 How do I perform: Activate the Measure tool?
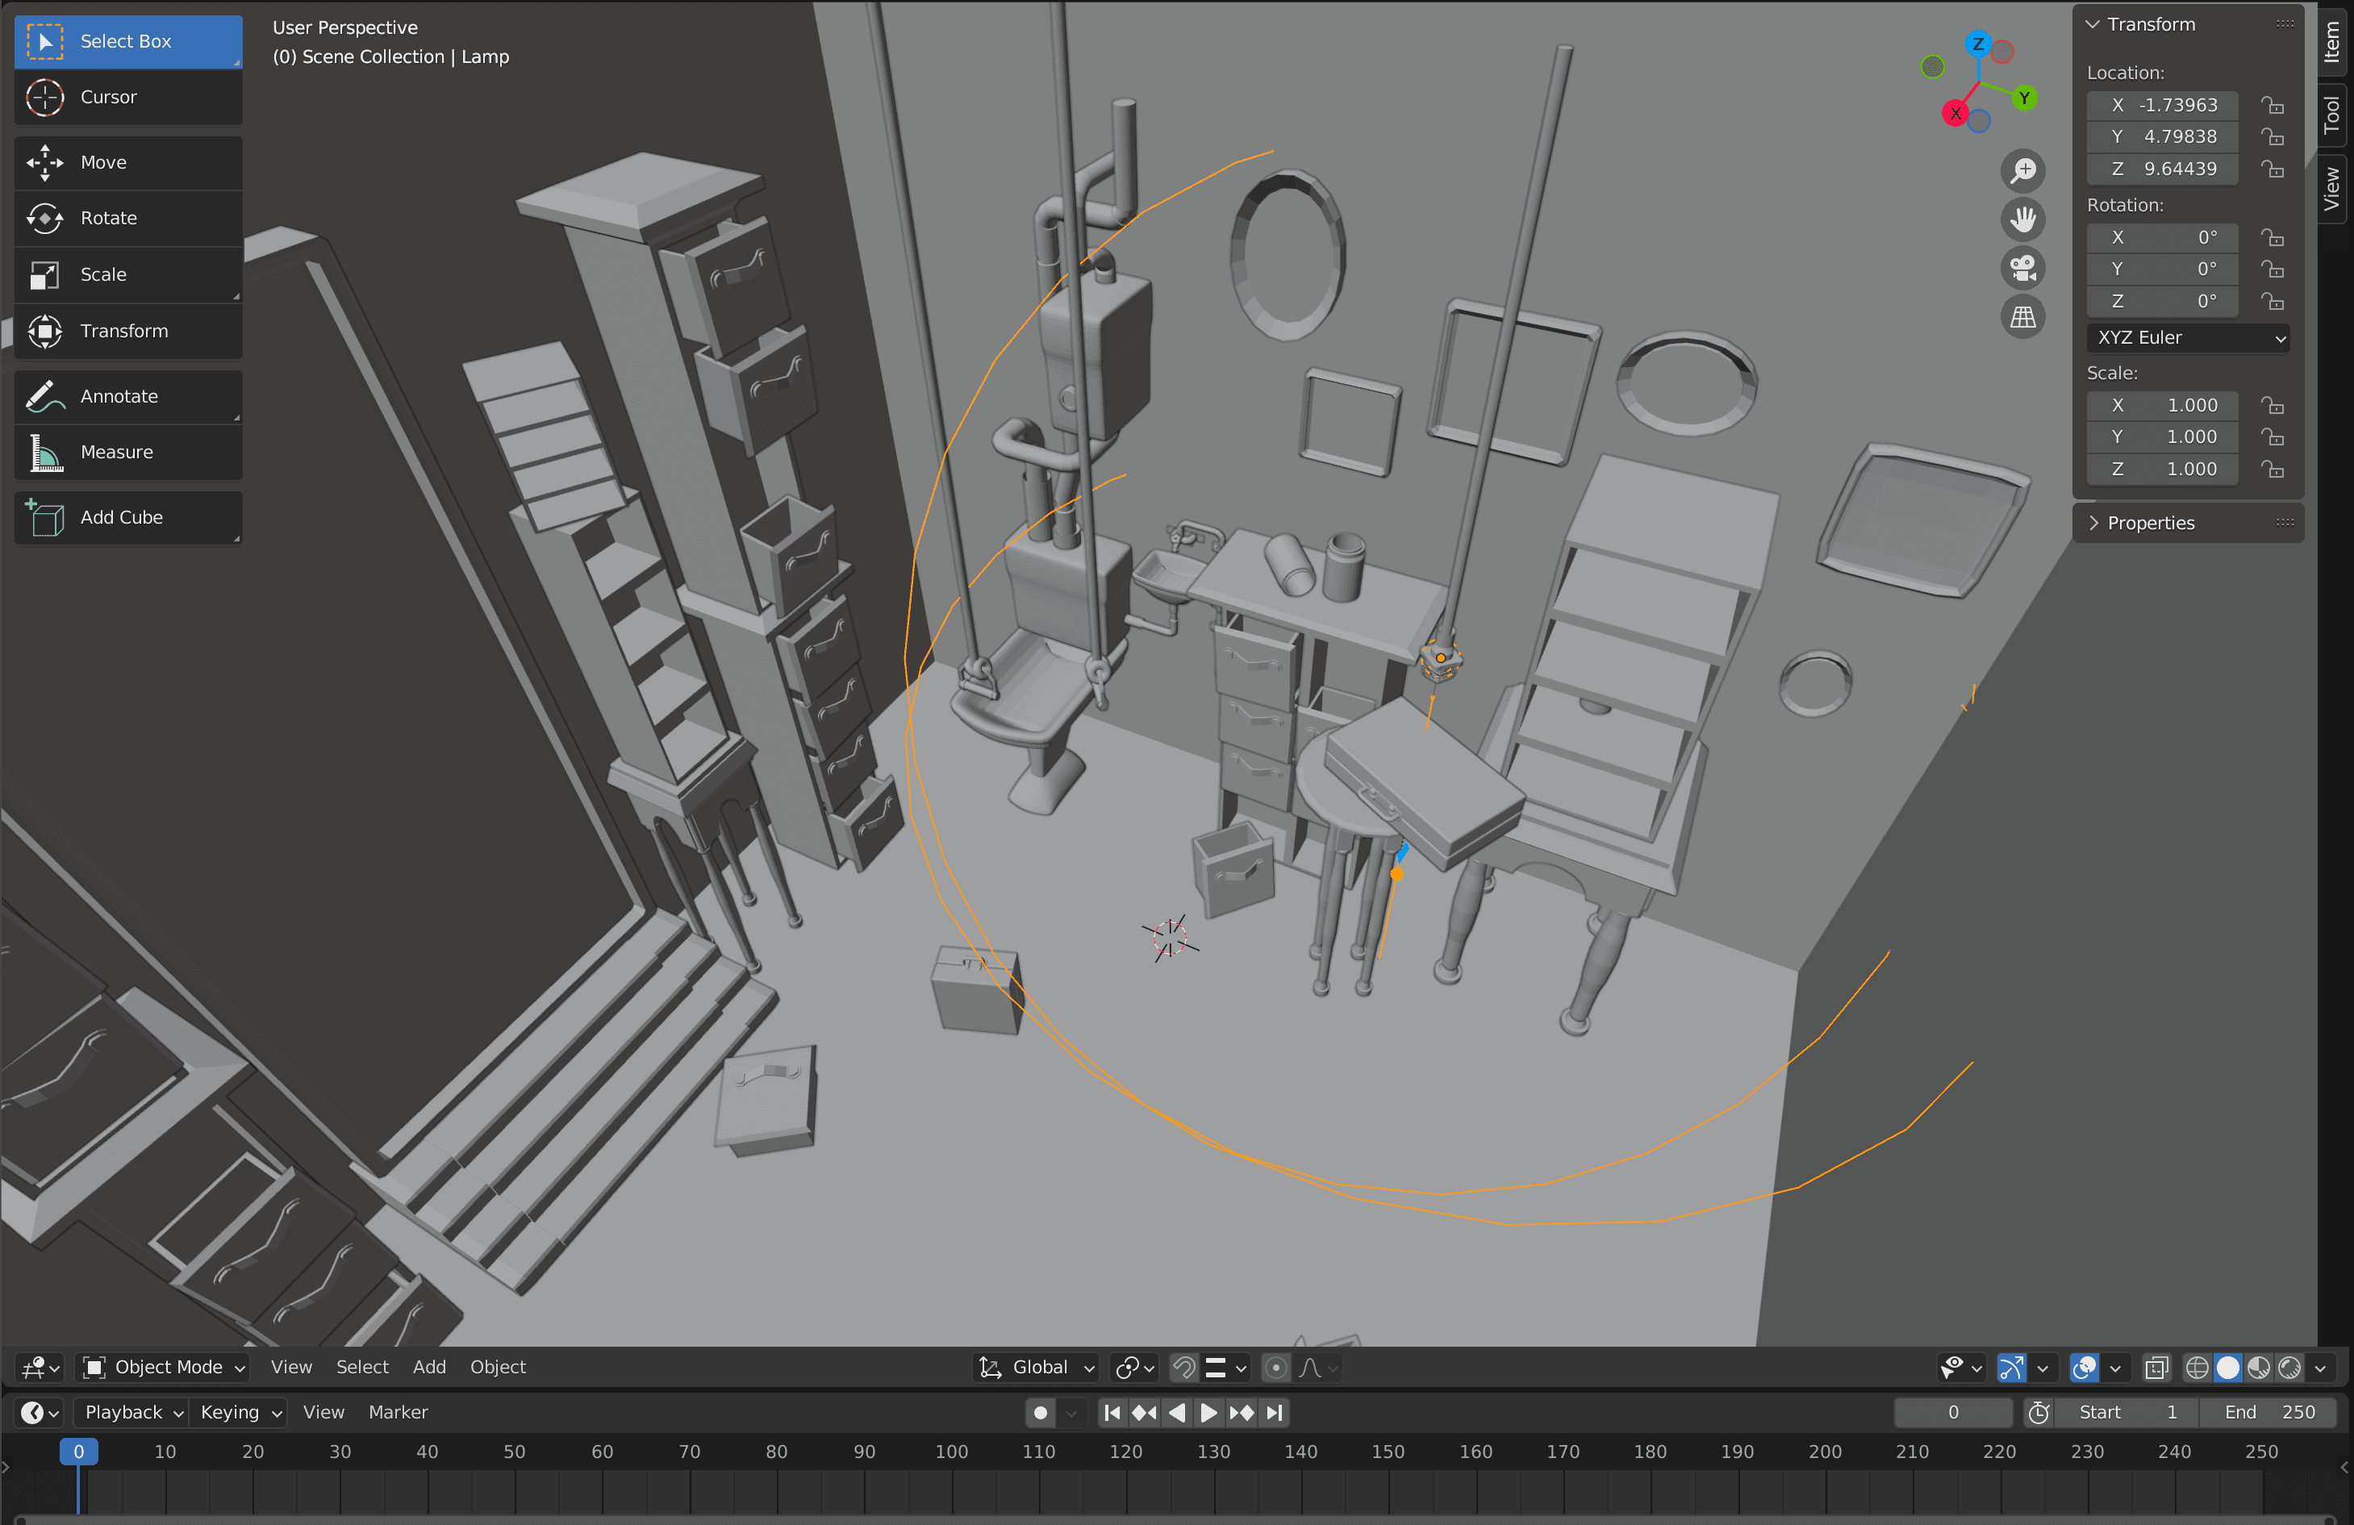click(127, 452)
